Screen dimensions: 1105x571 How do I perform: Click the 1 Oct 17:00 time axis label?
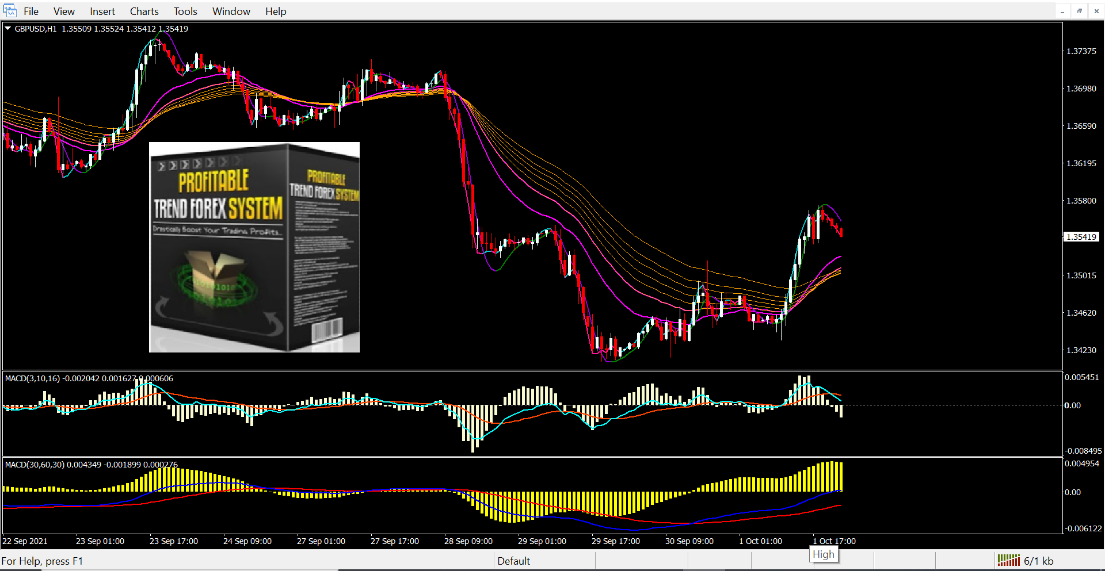pos(834,541)
